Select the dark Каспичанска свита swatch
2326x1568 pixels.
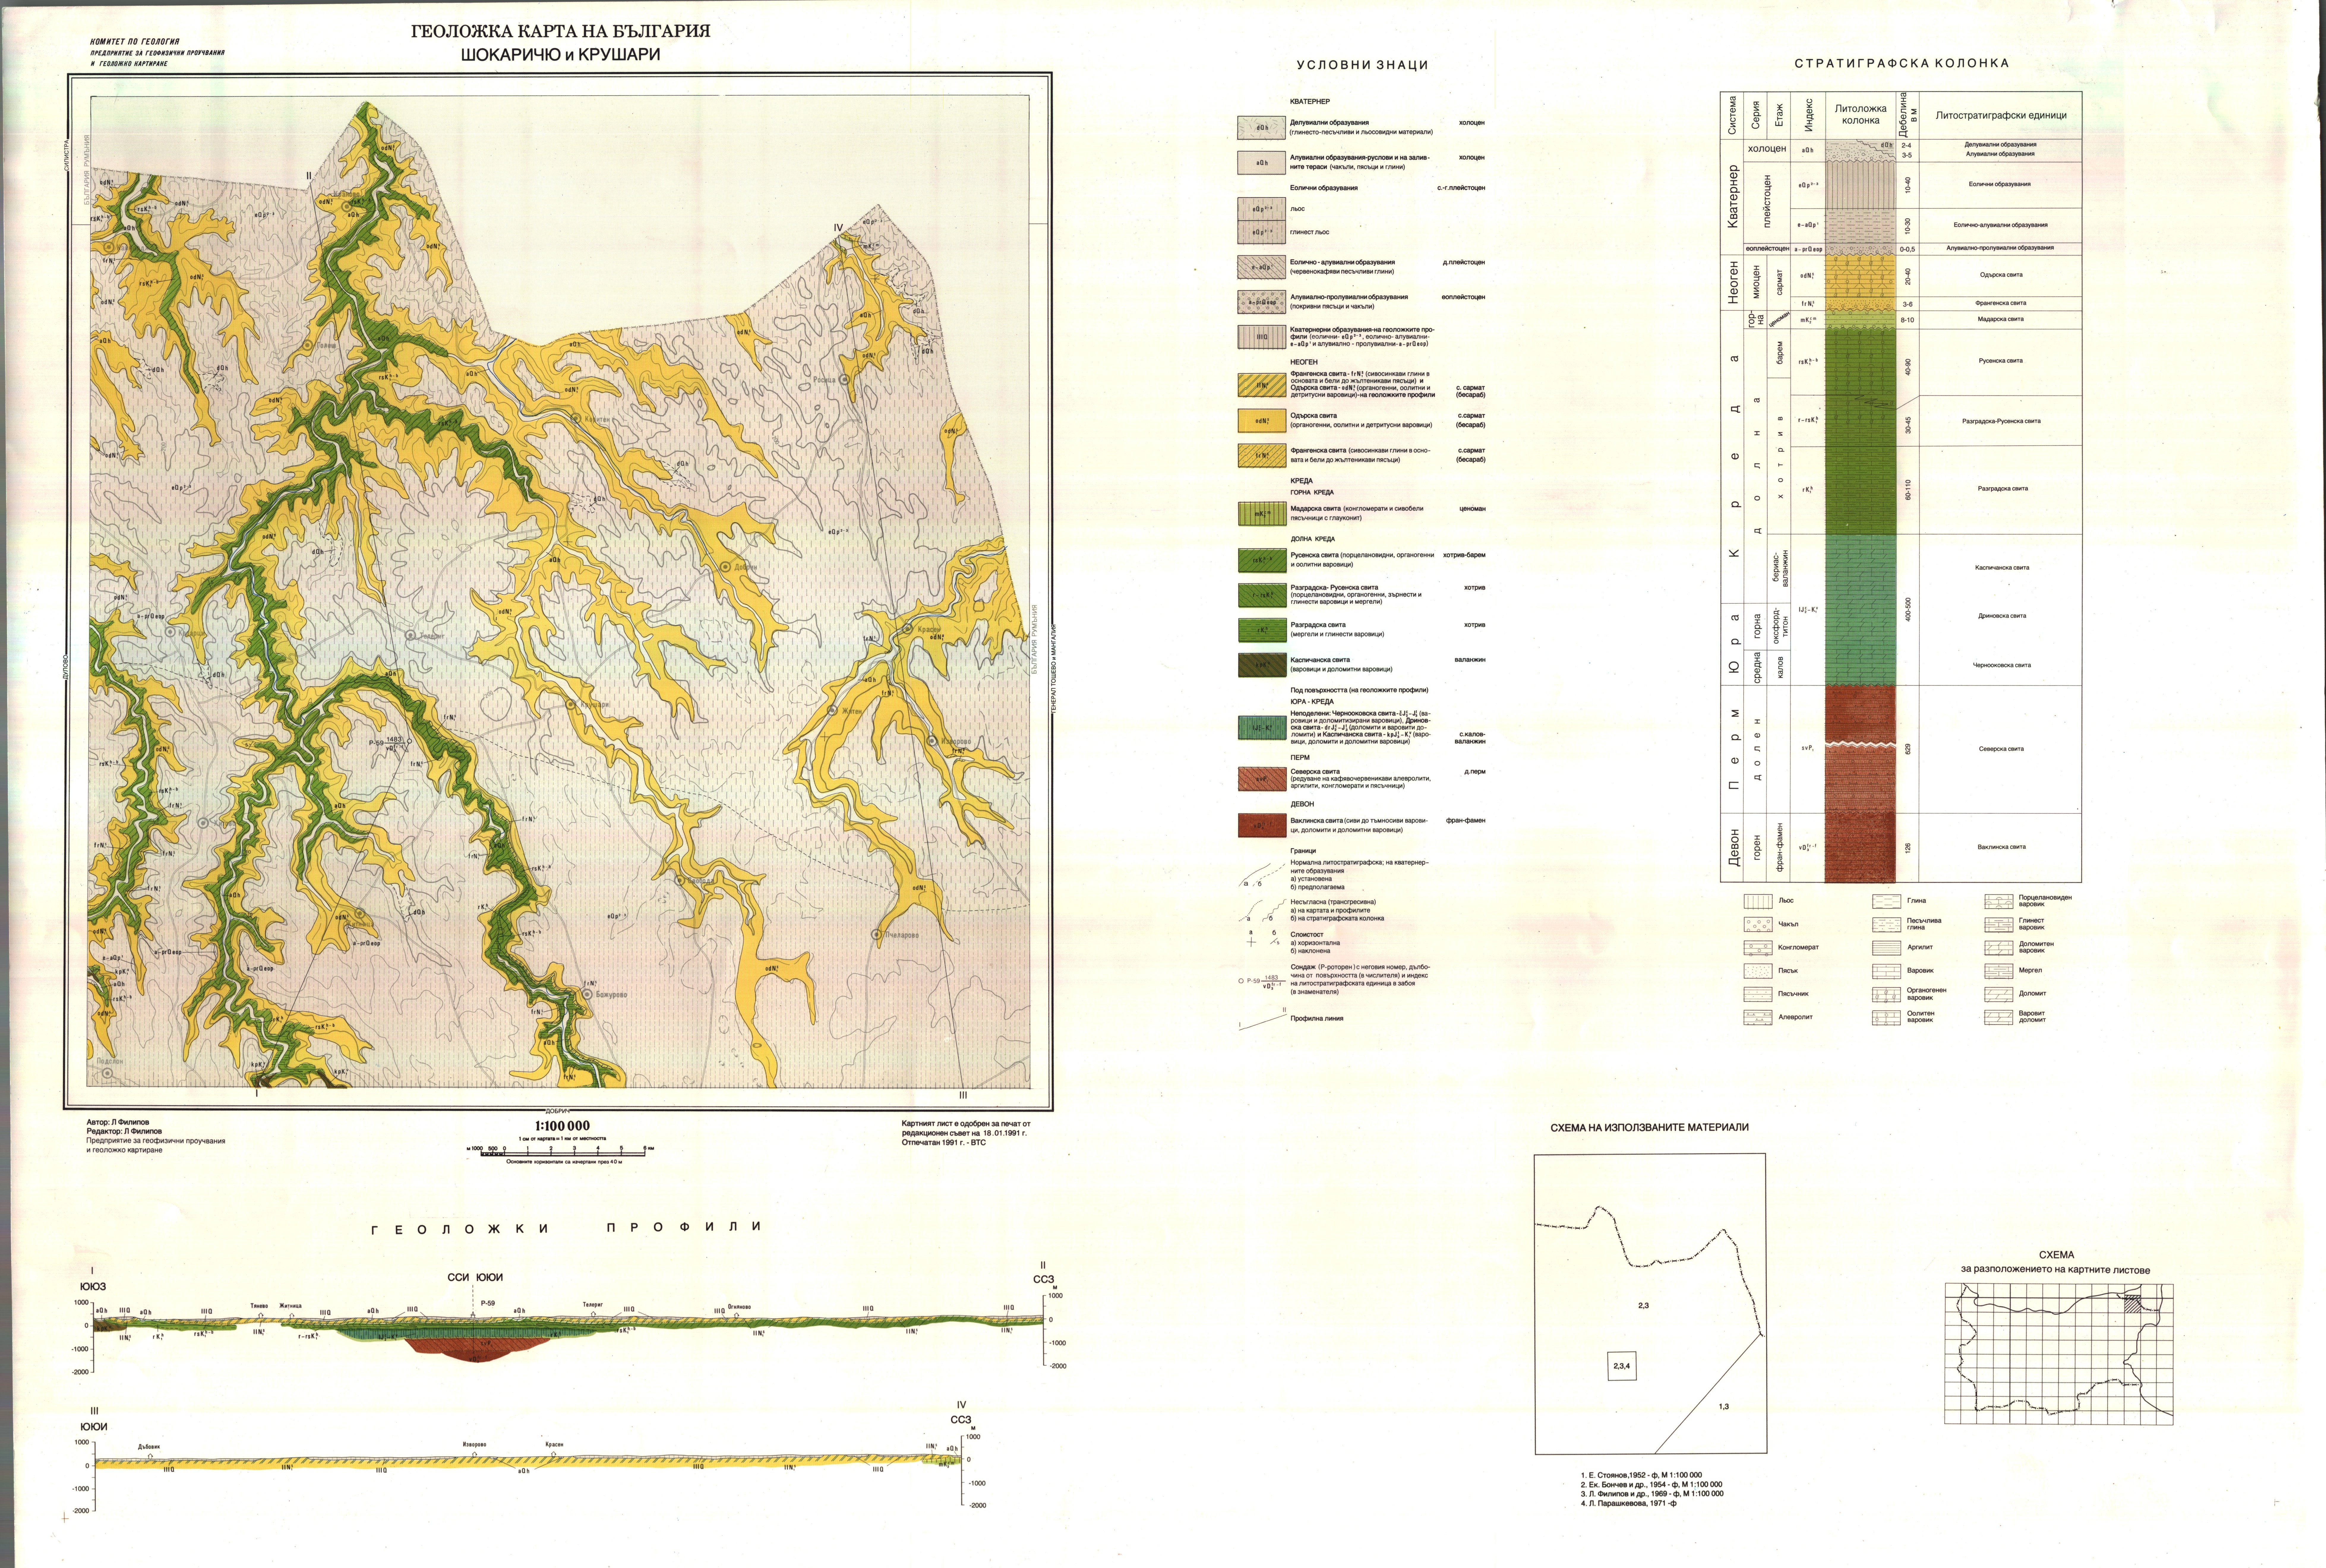[1262, 665]
